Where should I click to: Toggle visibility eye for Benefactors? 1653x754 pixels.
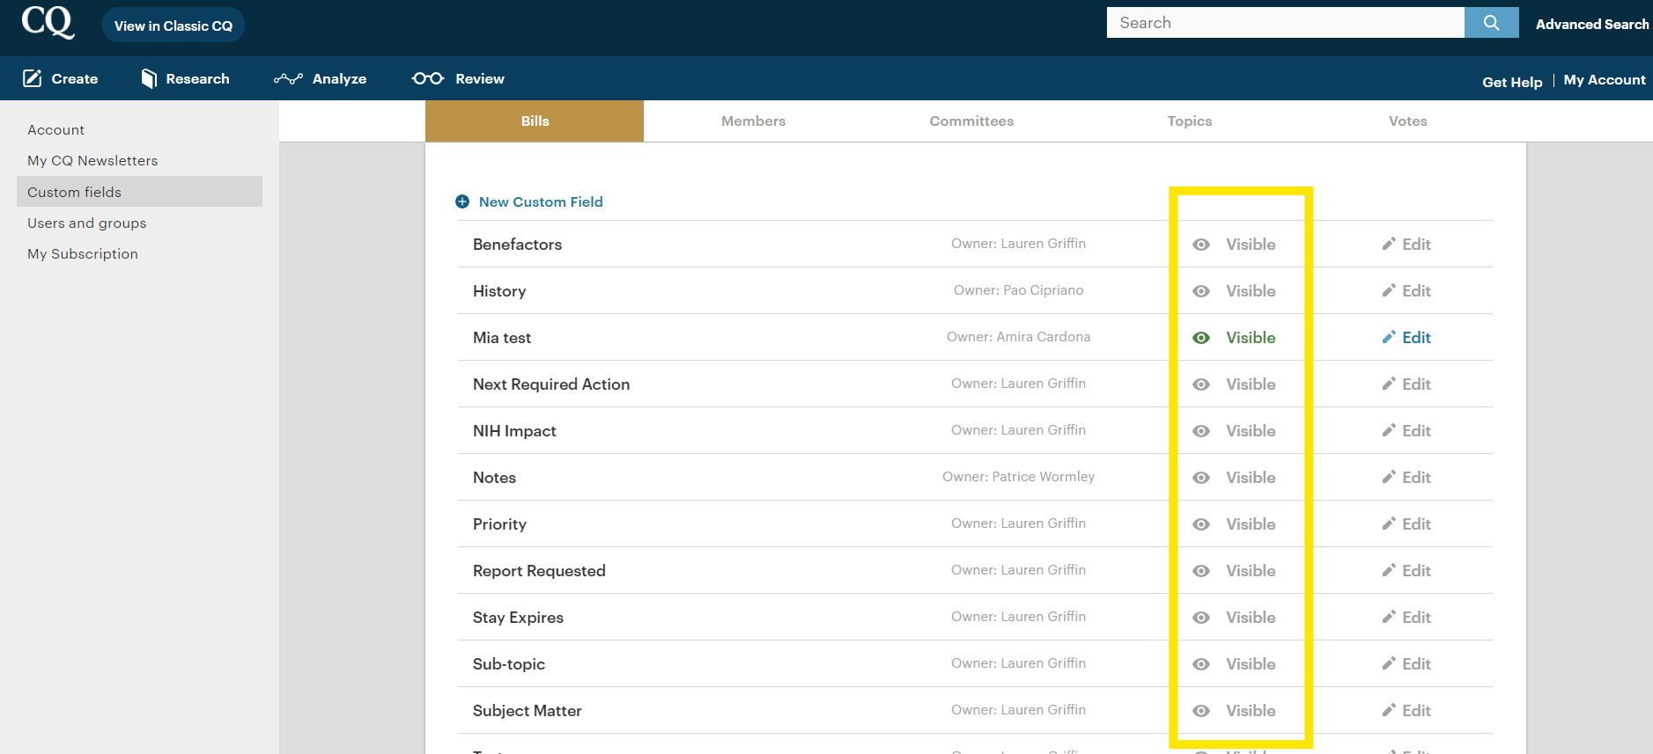tap(1201, 245)
